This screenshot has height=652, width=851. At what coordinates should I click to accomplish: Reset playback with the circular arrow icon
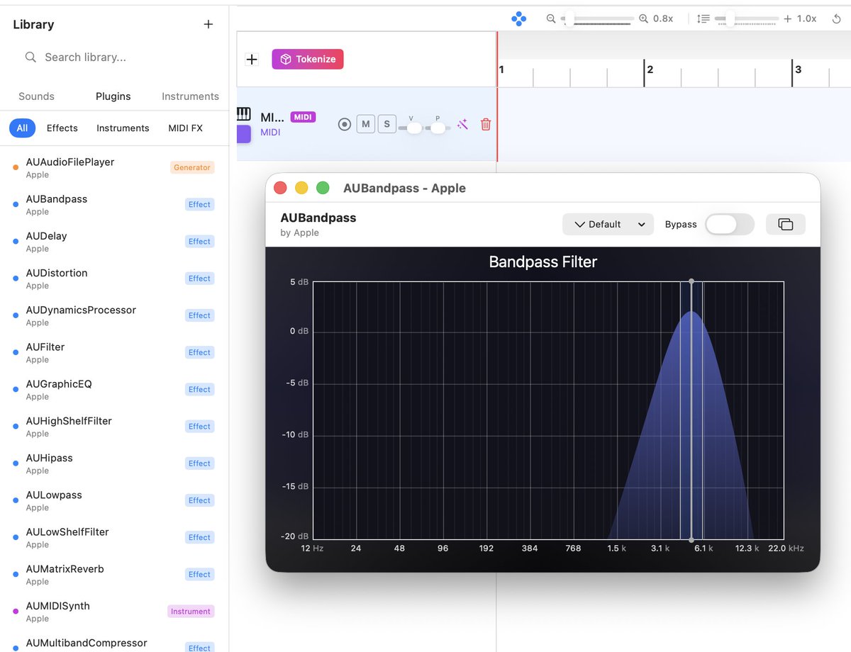click(835, 19)
